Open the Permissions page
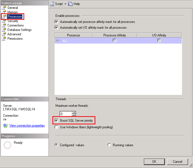This screenshot has height=168, width=193. point(15,39)
